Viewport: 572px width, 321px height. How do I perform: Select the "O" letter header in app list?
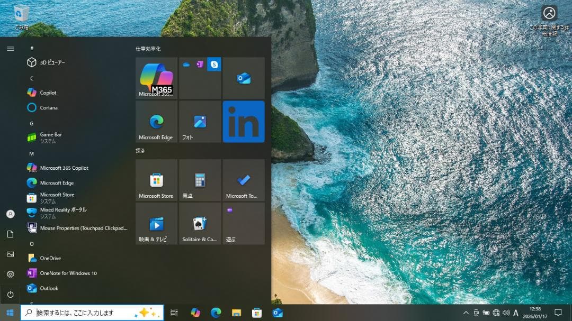point(31,244)
